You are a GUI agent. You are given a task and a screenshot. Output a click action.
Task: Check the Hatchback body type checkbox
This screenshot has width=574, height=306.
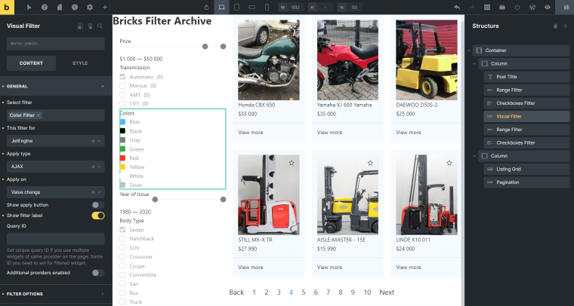pos(122,239)
